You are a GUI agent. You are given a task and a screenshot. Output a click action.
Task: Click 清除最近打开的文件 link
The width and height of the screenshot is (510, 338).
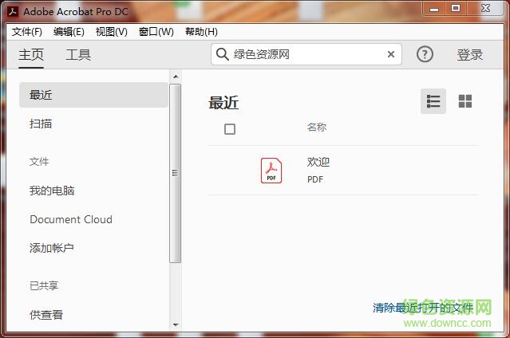[x=423, y=308]
